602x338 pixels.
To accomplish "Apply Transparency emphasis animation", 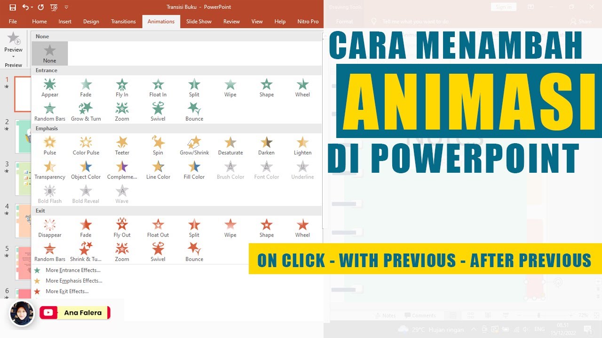I will point(49,170).
